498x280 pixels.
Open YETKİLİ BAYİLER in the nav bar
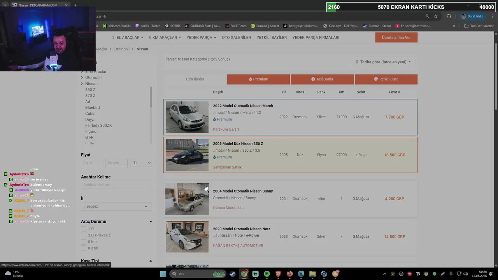272,37
